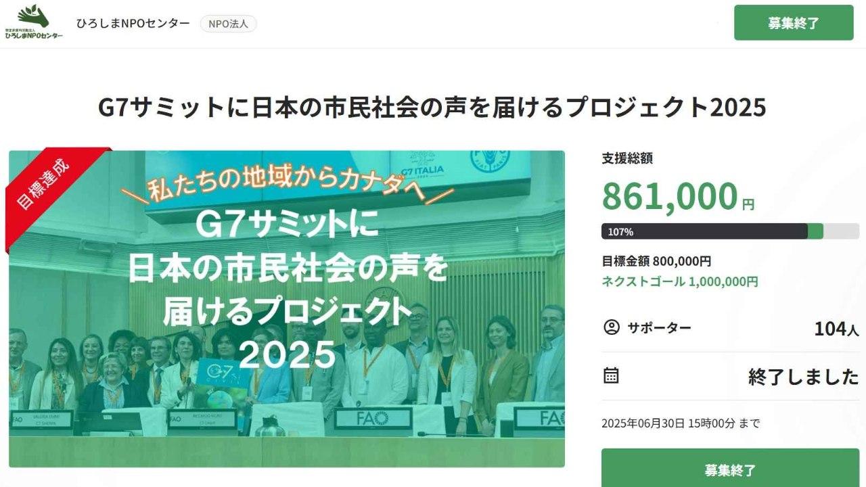Select the 104人 supporter count
This screenshot has height=487, width=866.
tap(836, 329)
